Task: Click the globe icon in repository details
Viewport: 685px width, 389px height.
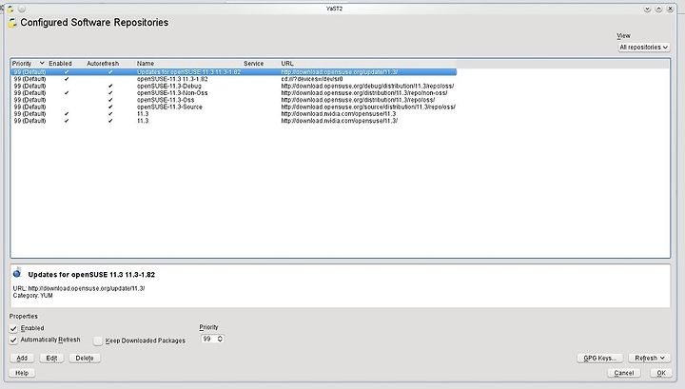Action: (x=17, y=273)
